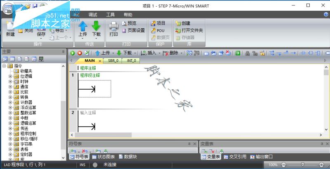Switch to 交叉引用 bottom tab
This screenshot has width=330, height=169.
[x=235, y=157]
